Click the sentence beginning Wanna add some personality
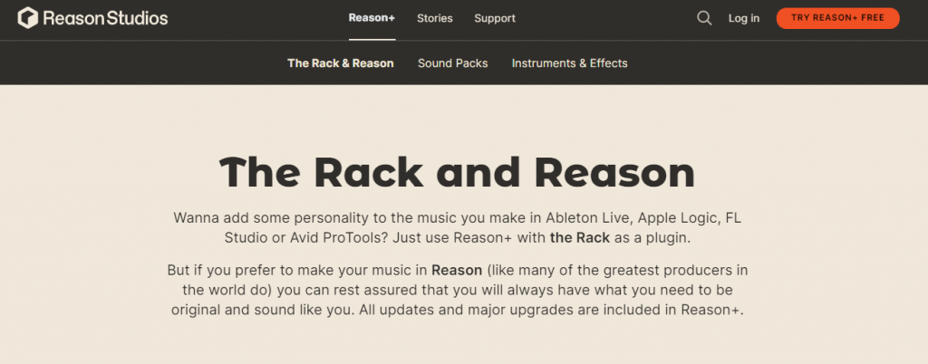 tap(457, 228)
